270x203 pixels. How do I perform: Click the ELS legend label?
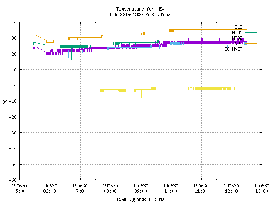(x=238, y=27)
